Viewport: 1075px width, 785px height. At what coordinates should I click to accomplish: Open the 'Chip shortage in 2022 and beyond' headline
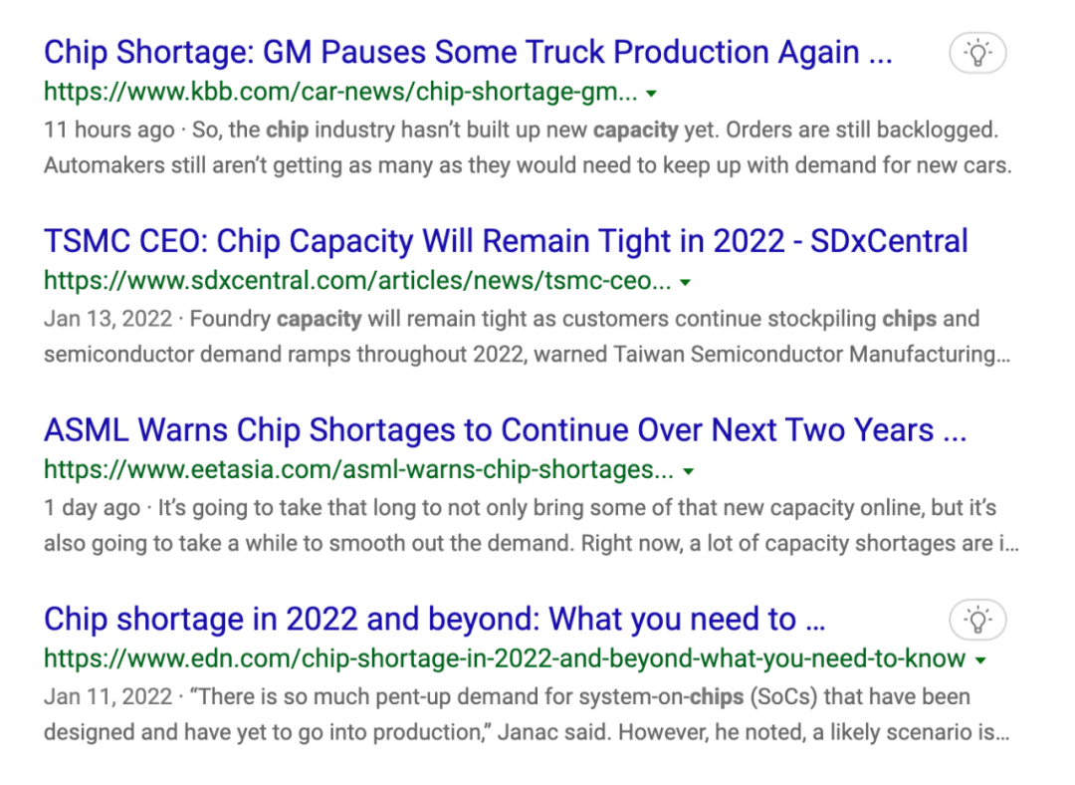coord(434,620)
